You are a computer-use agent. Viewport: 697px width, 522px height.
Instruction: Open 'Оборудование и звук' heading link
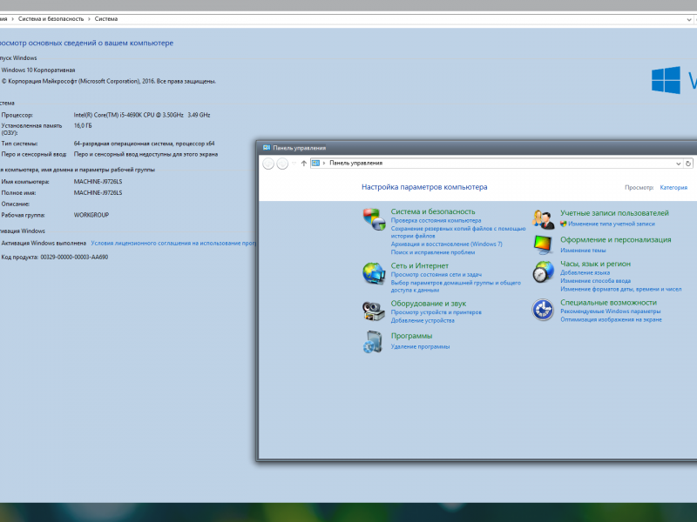click(428, 304)
